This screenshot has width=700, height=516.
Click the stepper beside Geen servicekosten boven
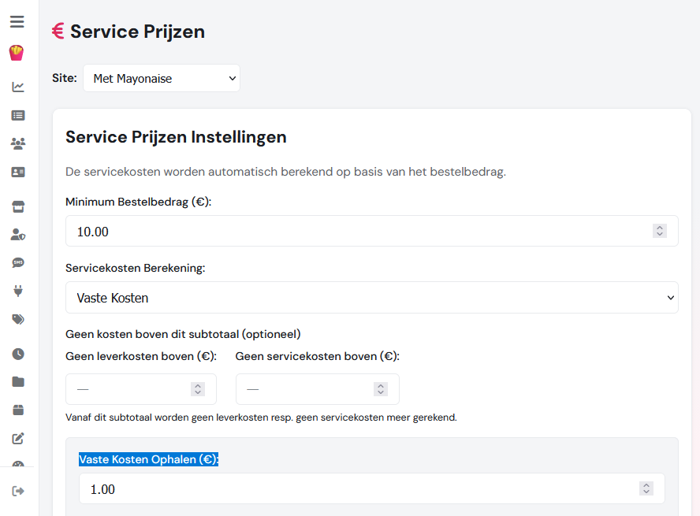point(380,388)
